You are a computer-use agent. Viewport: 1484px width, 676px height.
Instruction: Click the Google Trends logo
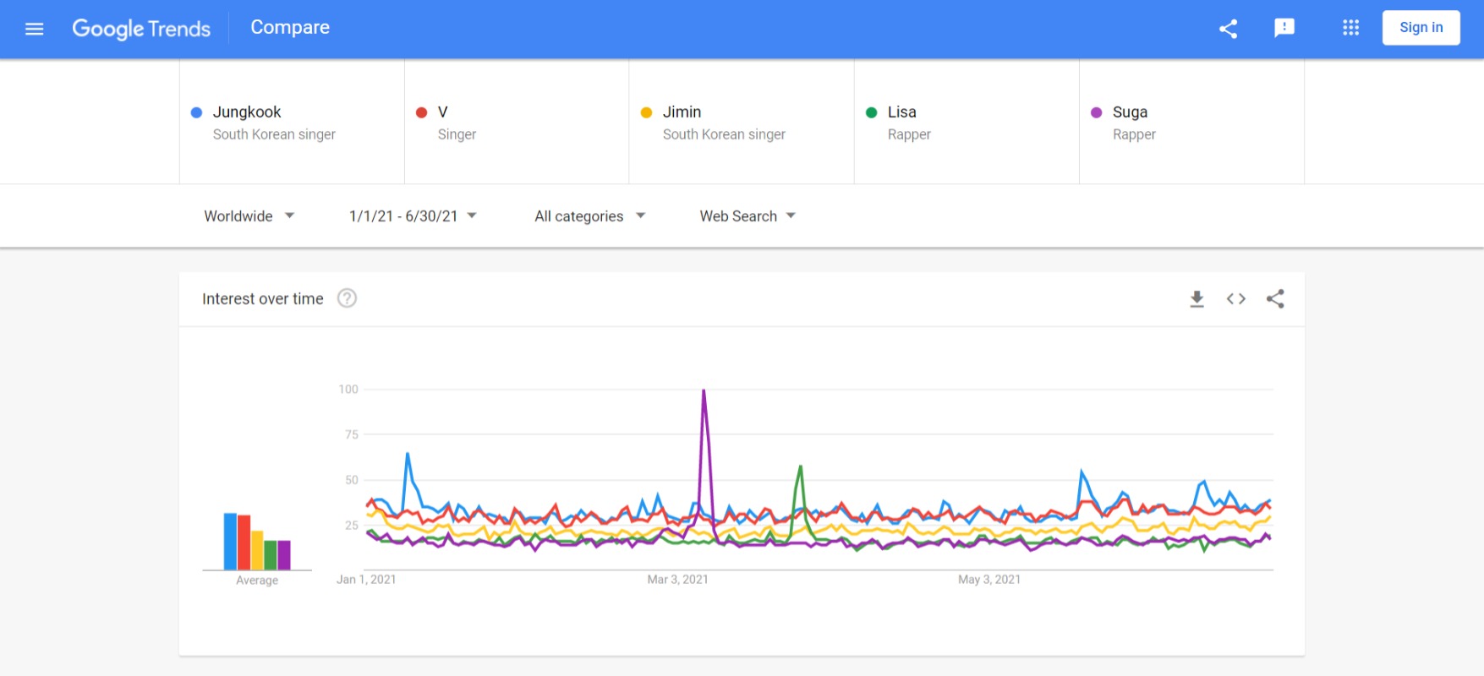tap(141, 29)
